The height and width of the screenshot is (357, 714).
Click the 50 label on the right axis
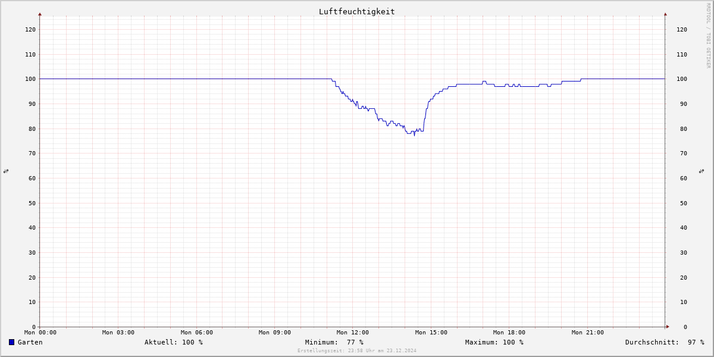(x=684, y=203)
